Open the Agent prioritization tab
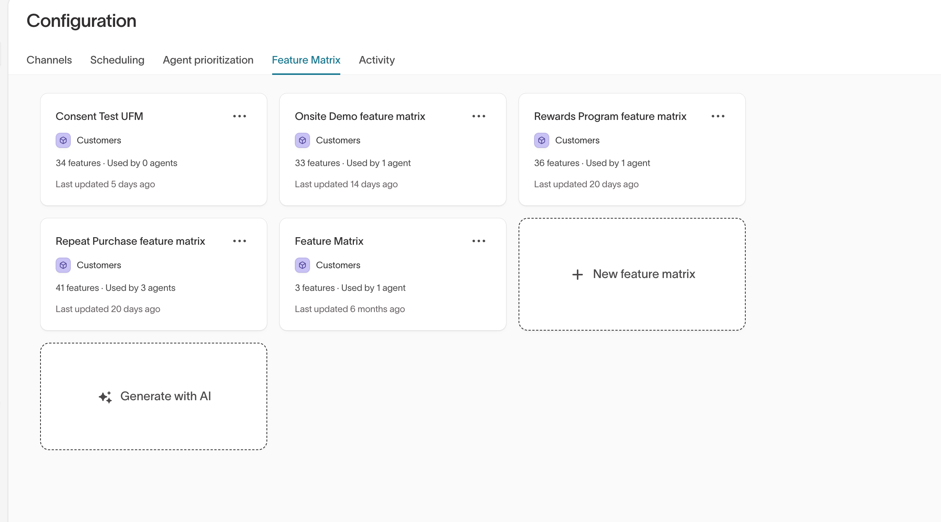Viewport: 941px width, 522px height. coord(208,60)
